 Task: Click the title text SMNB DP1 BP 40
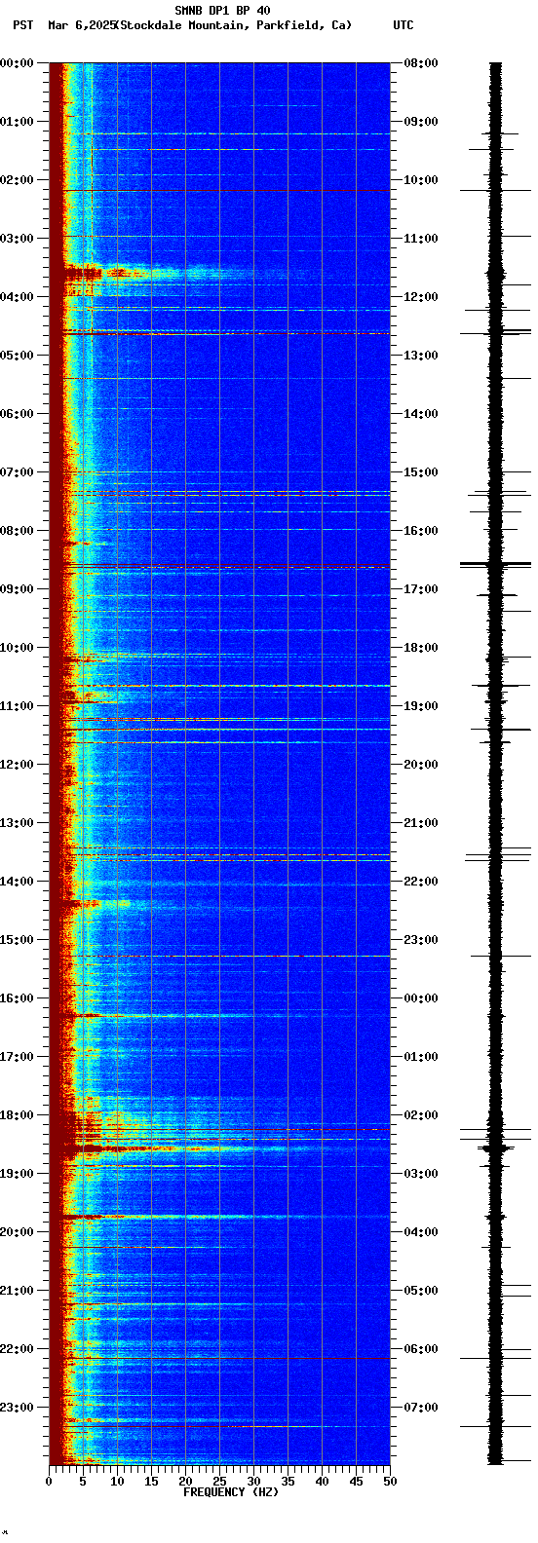coord(222,11)
